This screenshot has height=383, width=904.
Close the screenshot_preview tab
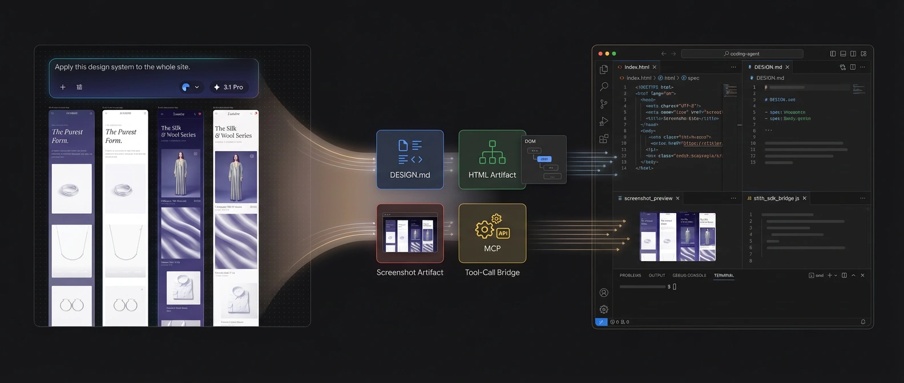coord(677,198)
